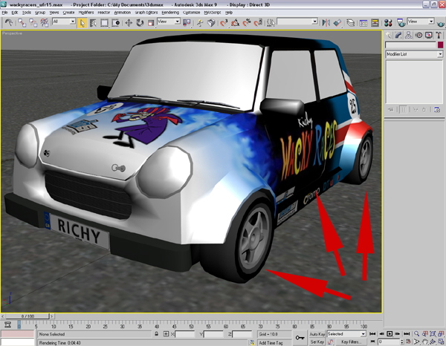Open the Customize menu

(192, 13)
